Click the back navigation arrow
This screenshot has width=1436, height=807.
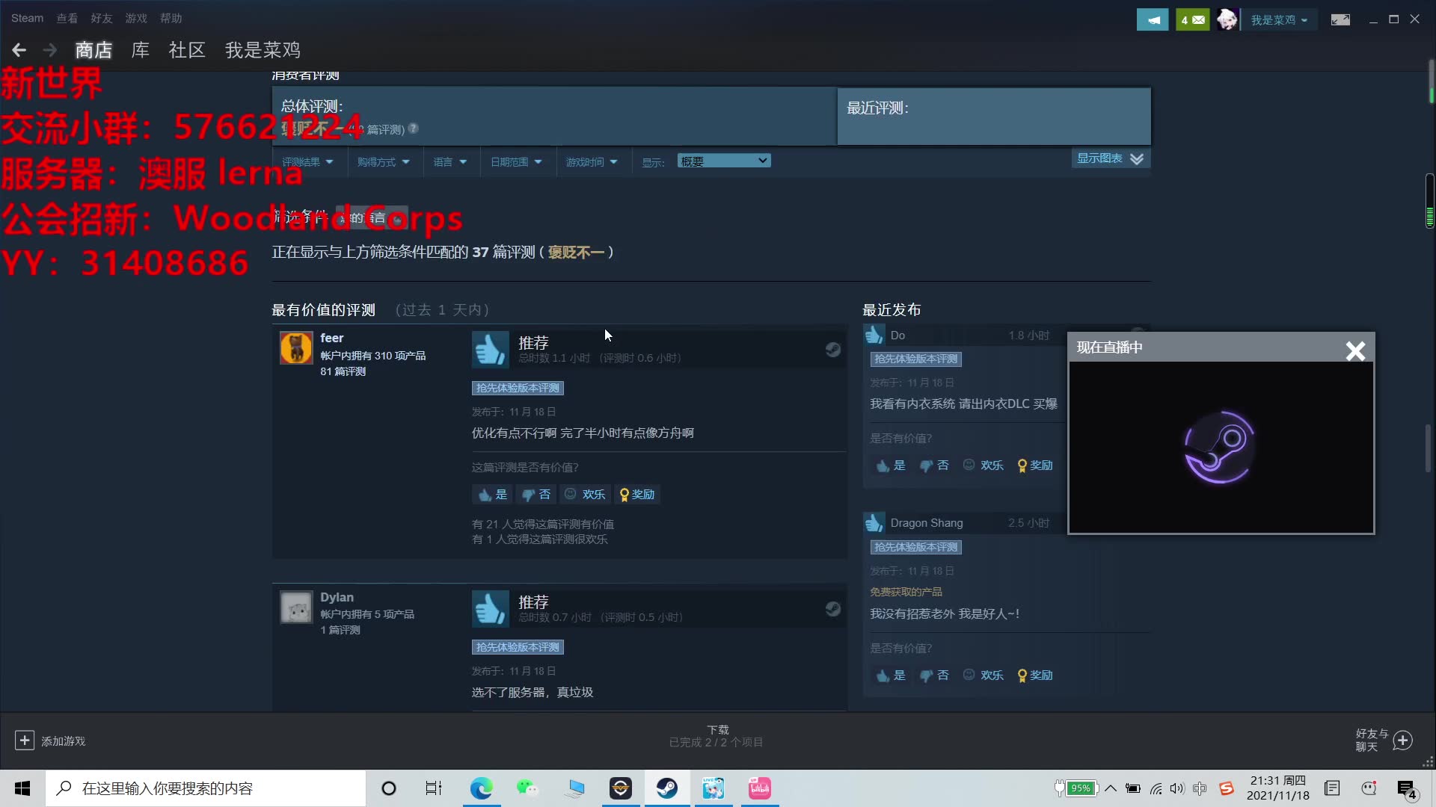tap(19, 50)
